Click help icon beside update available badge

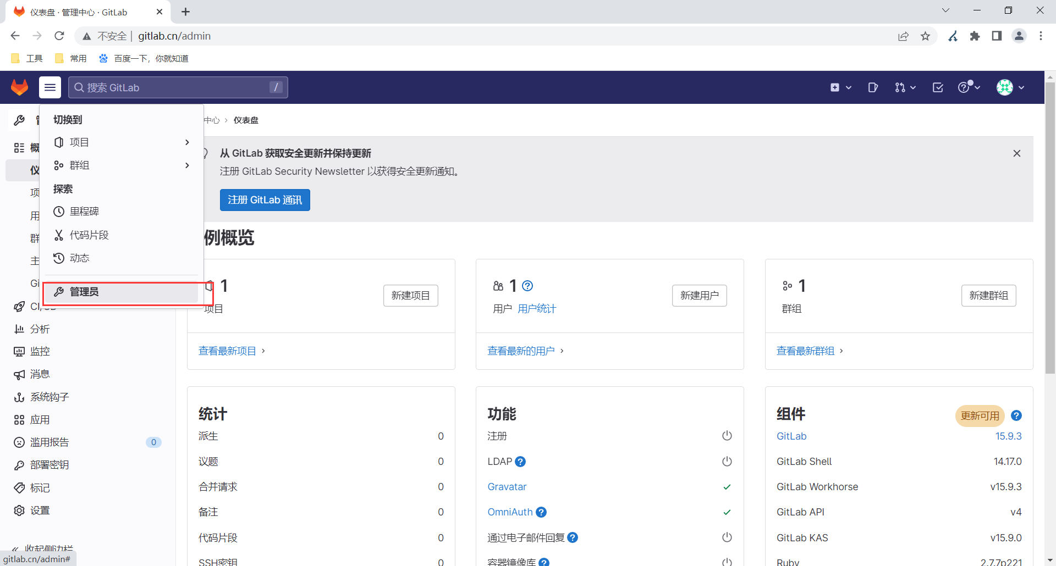(1016, 416)
